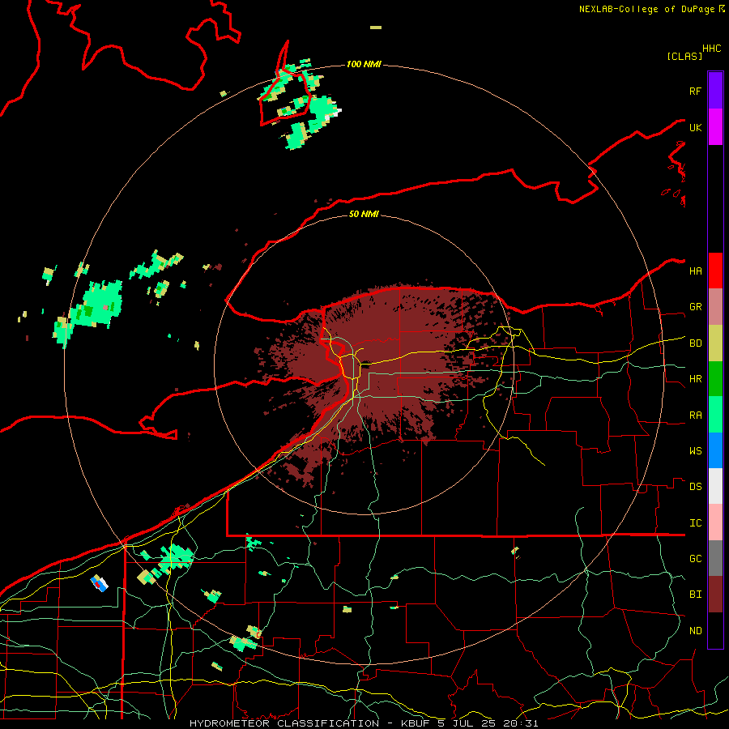Click the purple RF legend color swatch
This screenshot has height=729, width=729.
(x=715, y=91)
